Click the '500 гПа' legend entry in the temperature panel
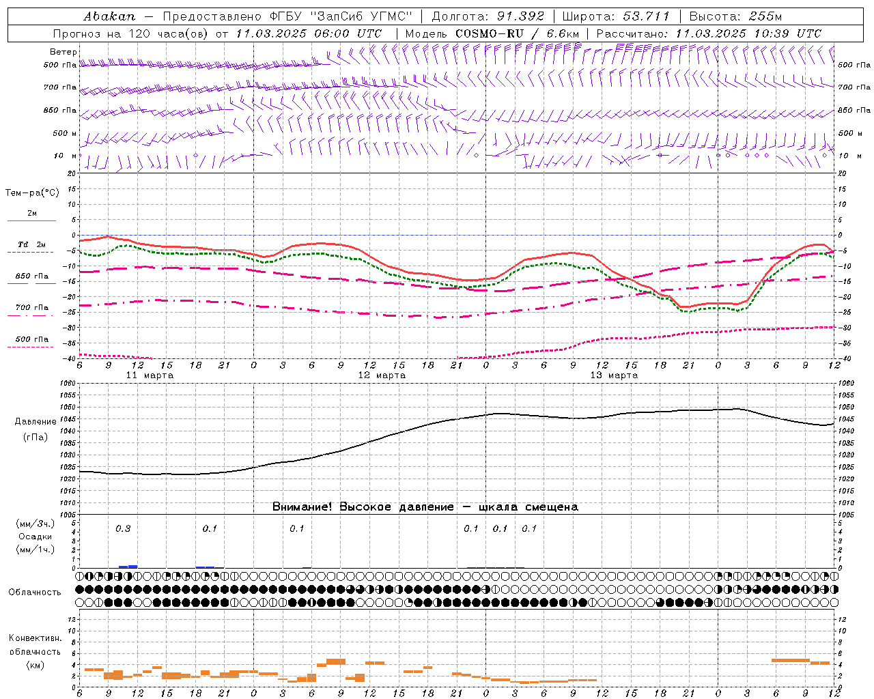Screen dimensions: 874x699 [32, 339]
